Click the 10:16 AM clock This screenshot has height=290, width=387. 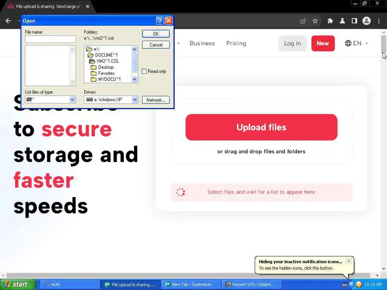coord(373,285)
